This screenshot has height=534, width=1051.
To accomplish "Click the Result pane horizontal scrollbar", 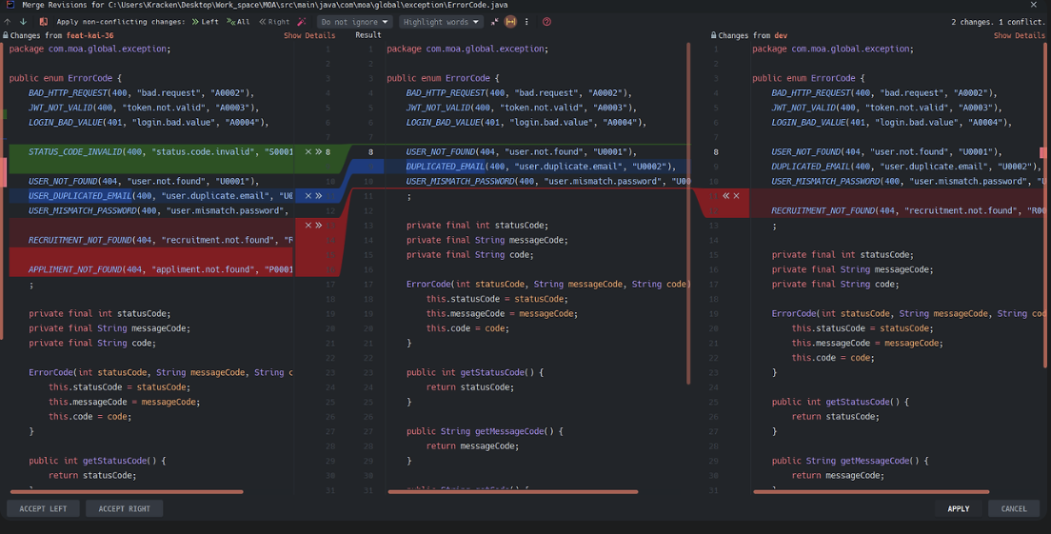I will point(513,492).
